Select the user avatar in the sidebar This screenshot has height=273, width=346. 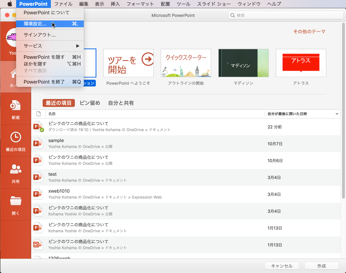coord(11,38)
